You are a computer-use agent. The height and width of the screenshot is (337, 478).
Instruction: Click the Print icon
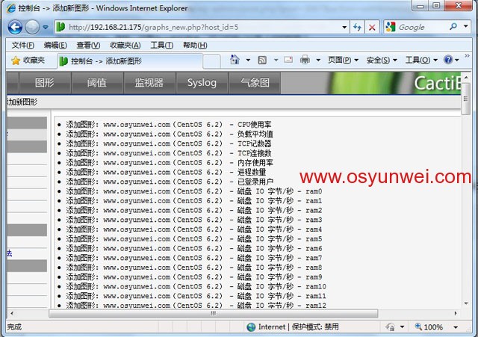tap(305, 60)
